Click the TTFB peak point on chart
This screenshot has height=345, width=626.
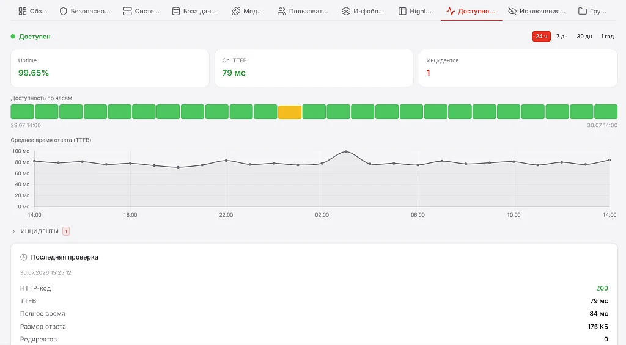coord(346,151)
